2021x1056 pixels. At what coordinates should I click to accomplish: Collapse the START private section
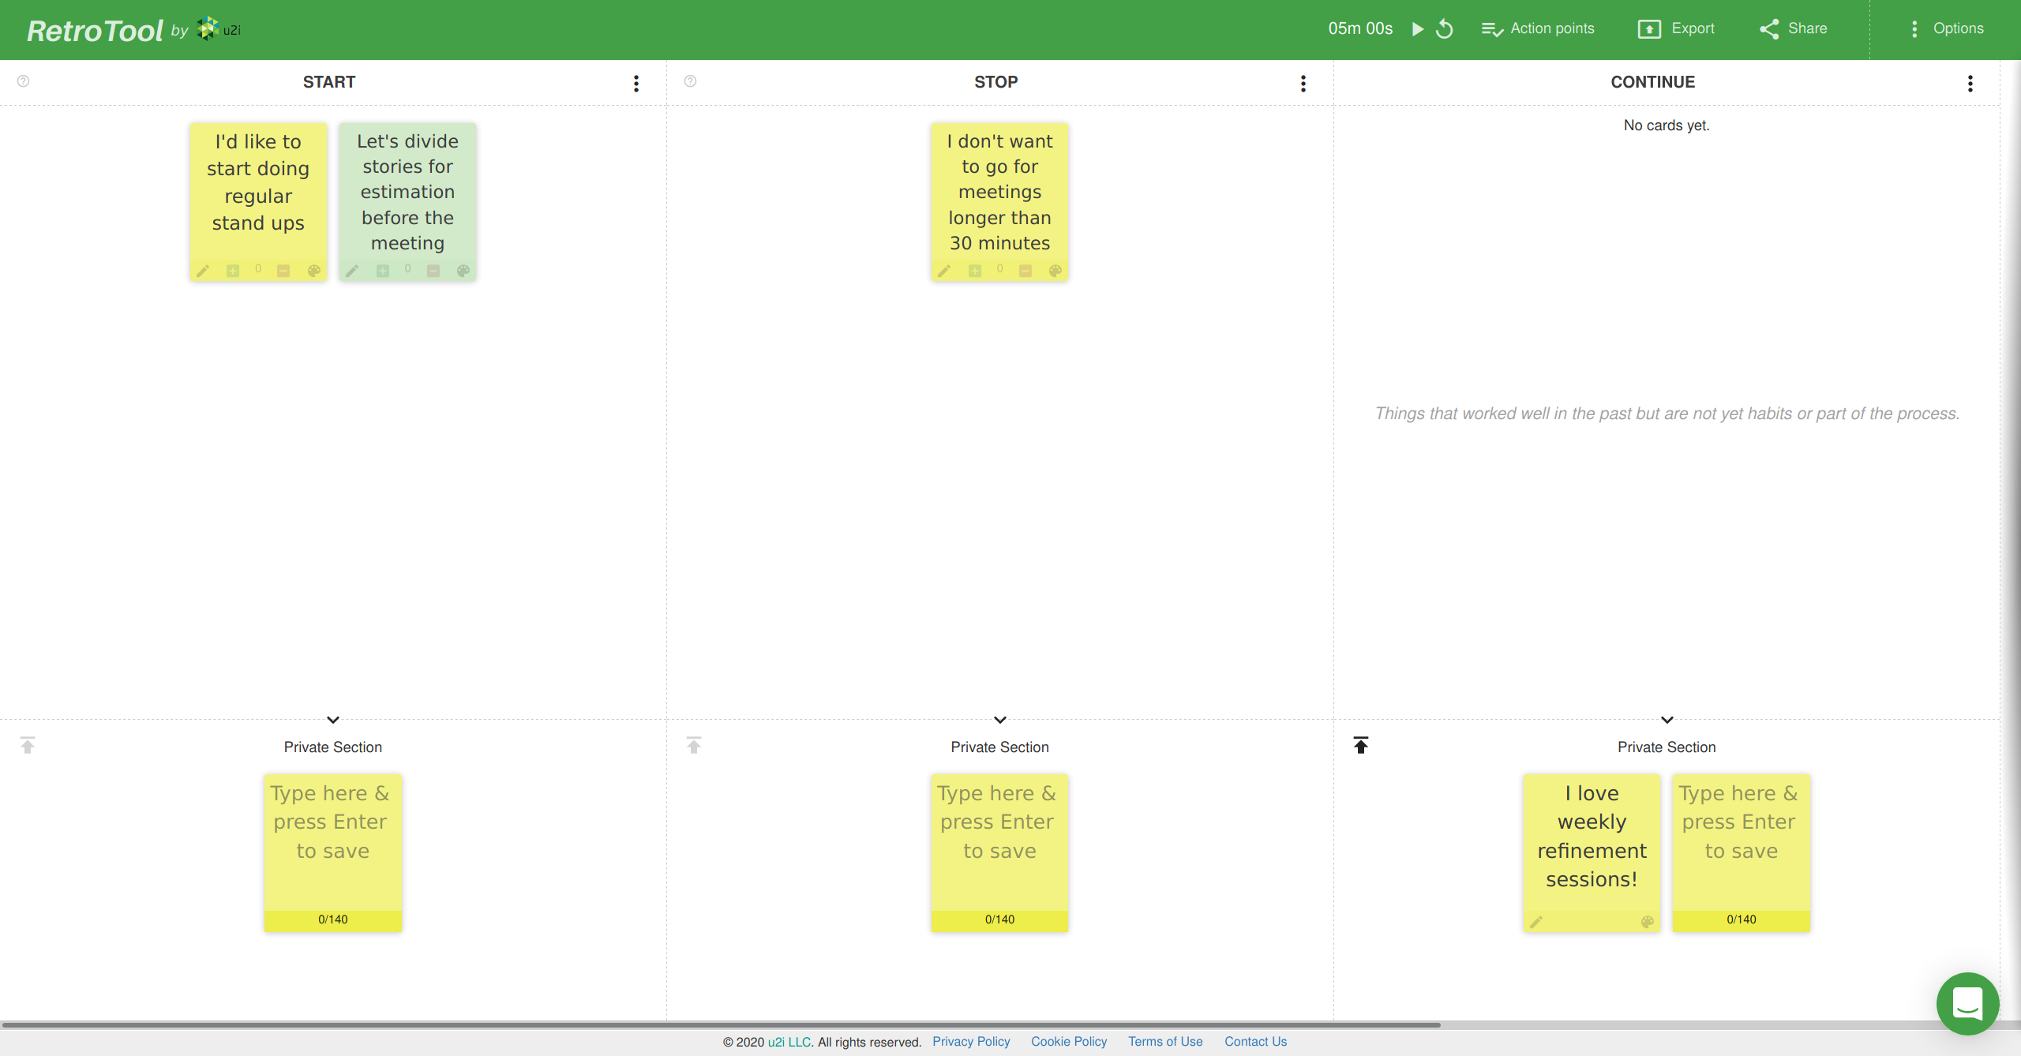[x=333, y=720]
